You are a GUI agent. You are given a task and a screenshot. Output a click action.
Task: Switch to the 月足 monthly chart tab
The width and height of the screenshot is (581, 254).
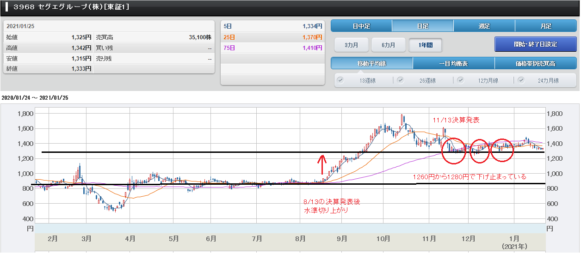pos(545,26)
